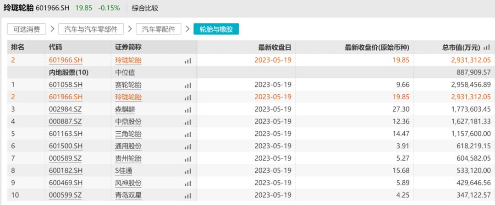Image resolution: width=495 pixels, height=205 pixels.
Task: Open stock code 601500.SH
Action: tap(66, 146)
